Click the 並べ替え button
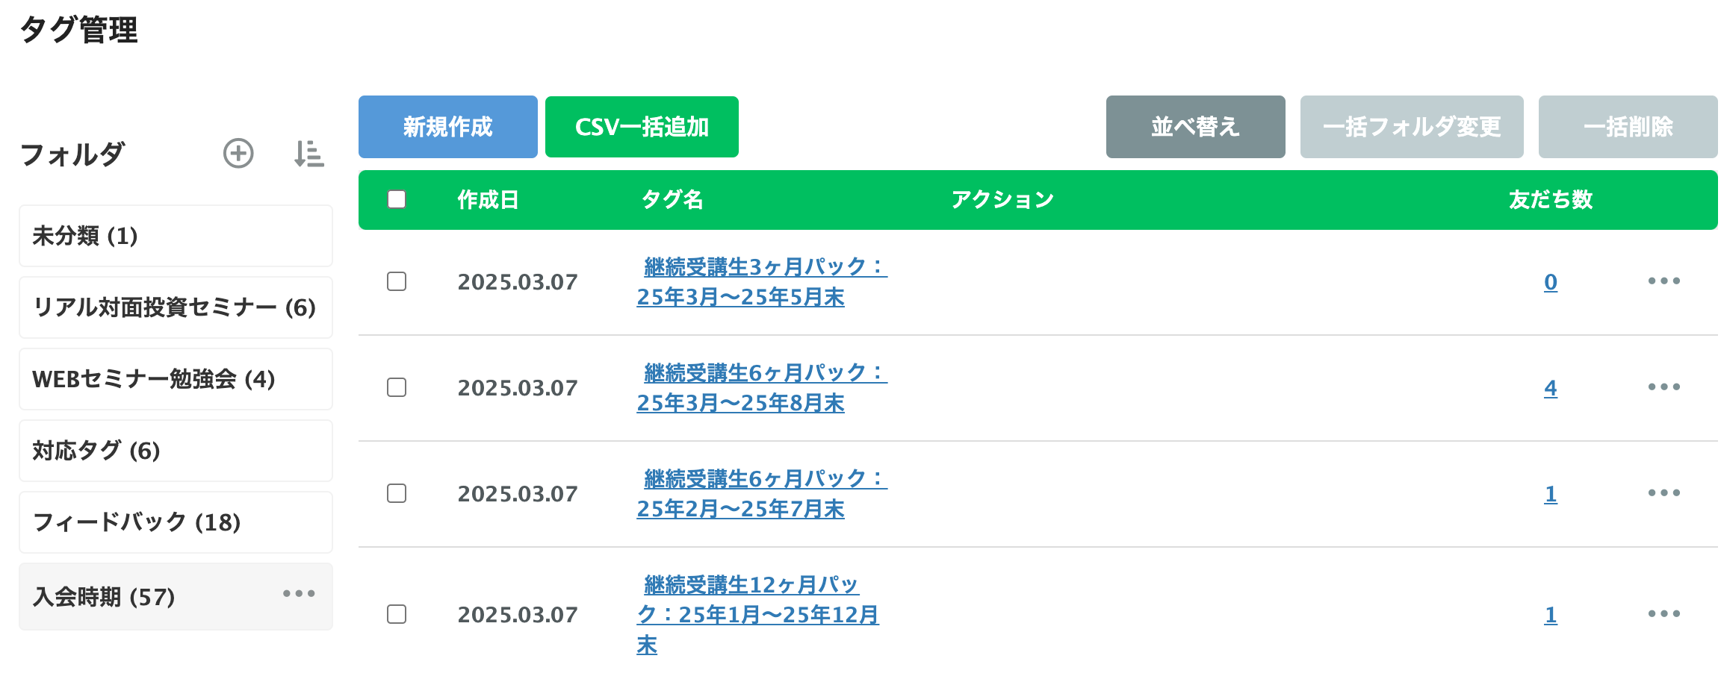Image resolution: width=1724 pixels, height=682 pixels. click(x=1195, y=126)
